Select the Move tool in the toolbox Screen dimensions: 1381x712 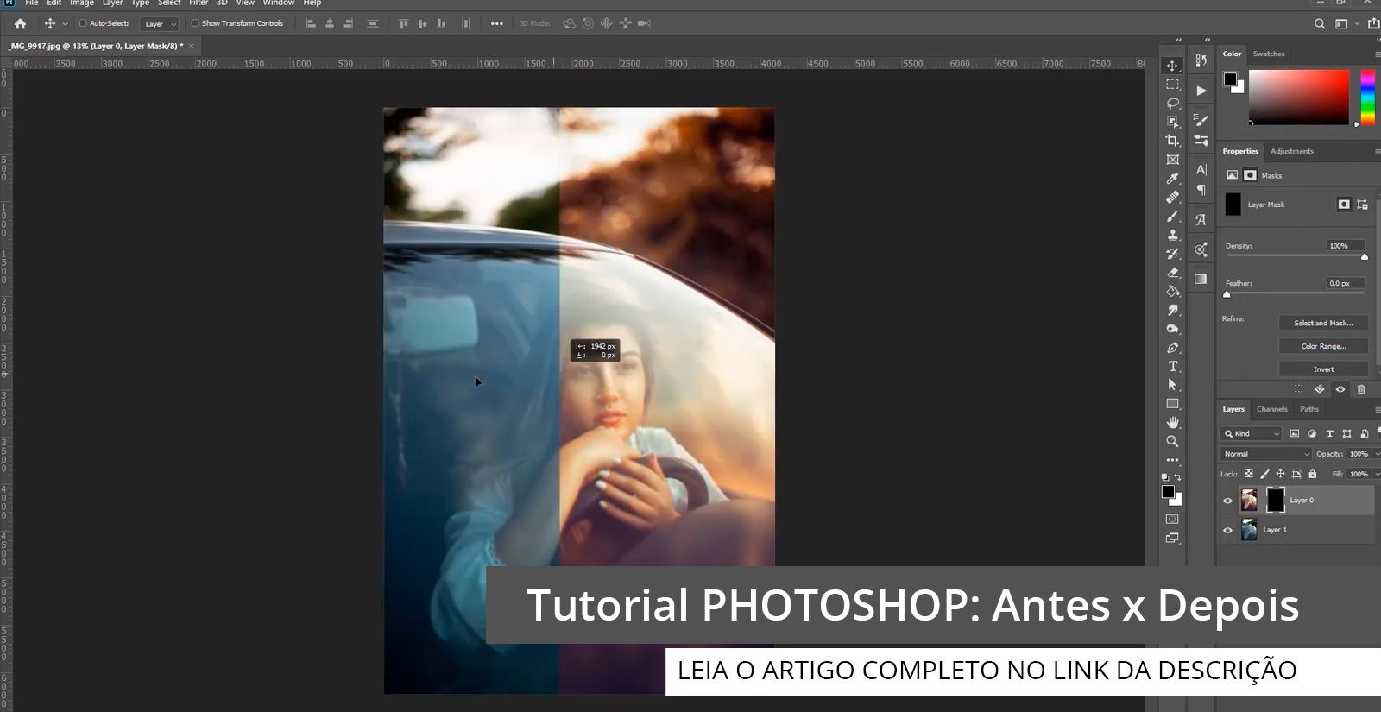click(x=1172, y=66)
